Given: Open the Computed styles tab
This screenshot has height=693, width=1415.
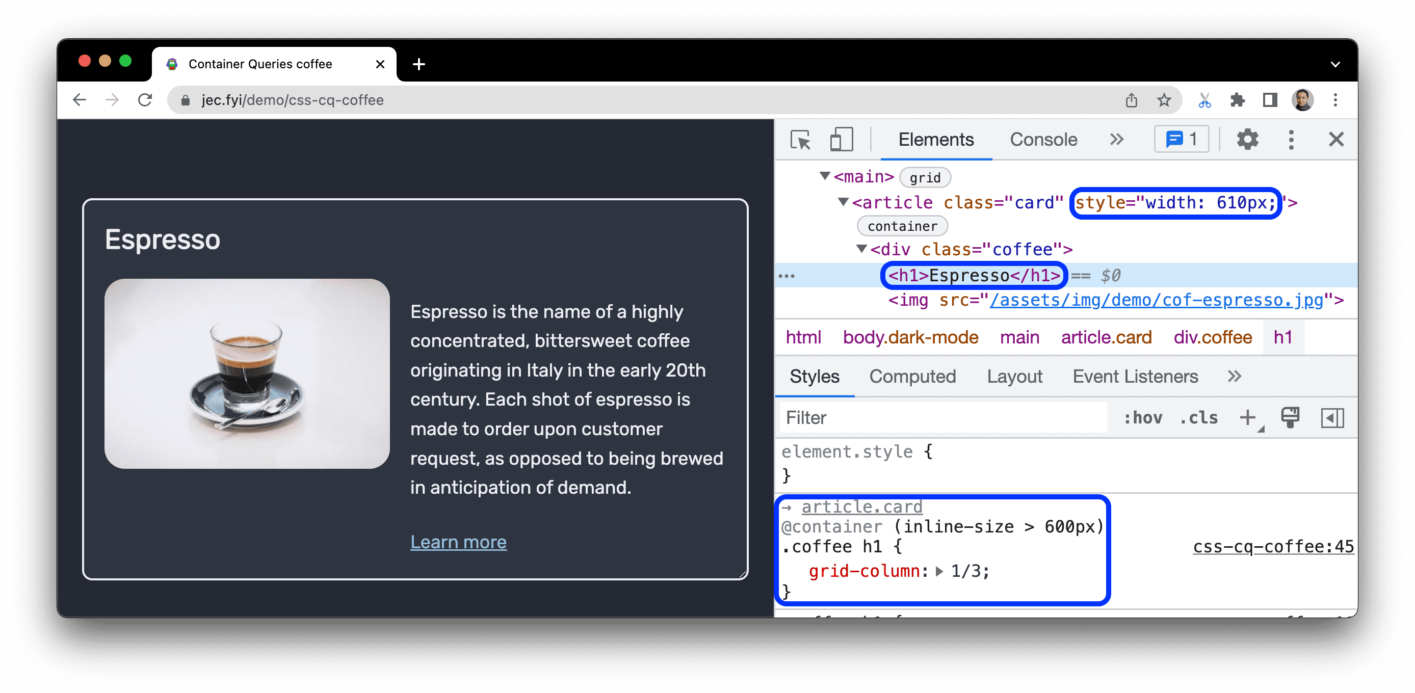Looking at the screenshot, I should [x=913, y=377].
